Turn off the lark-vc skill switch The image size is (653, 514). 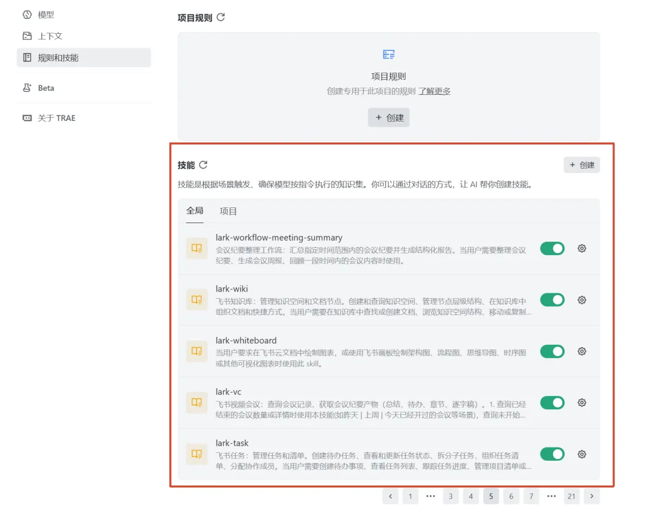552,403
